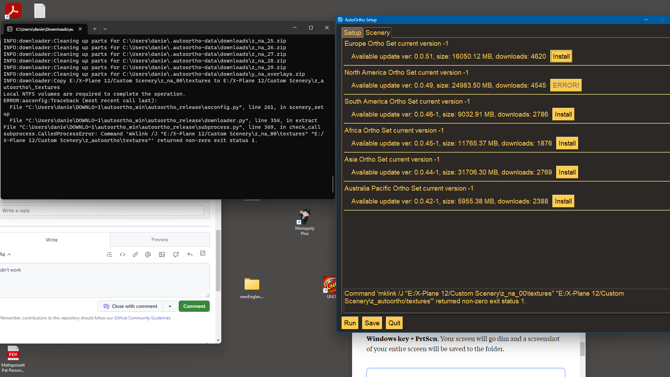This screenshot has width=670, height=377.
Task: Expand the Aa text formatting options
Action: (x=5, y=254)
